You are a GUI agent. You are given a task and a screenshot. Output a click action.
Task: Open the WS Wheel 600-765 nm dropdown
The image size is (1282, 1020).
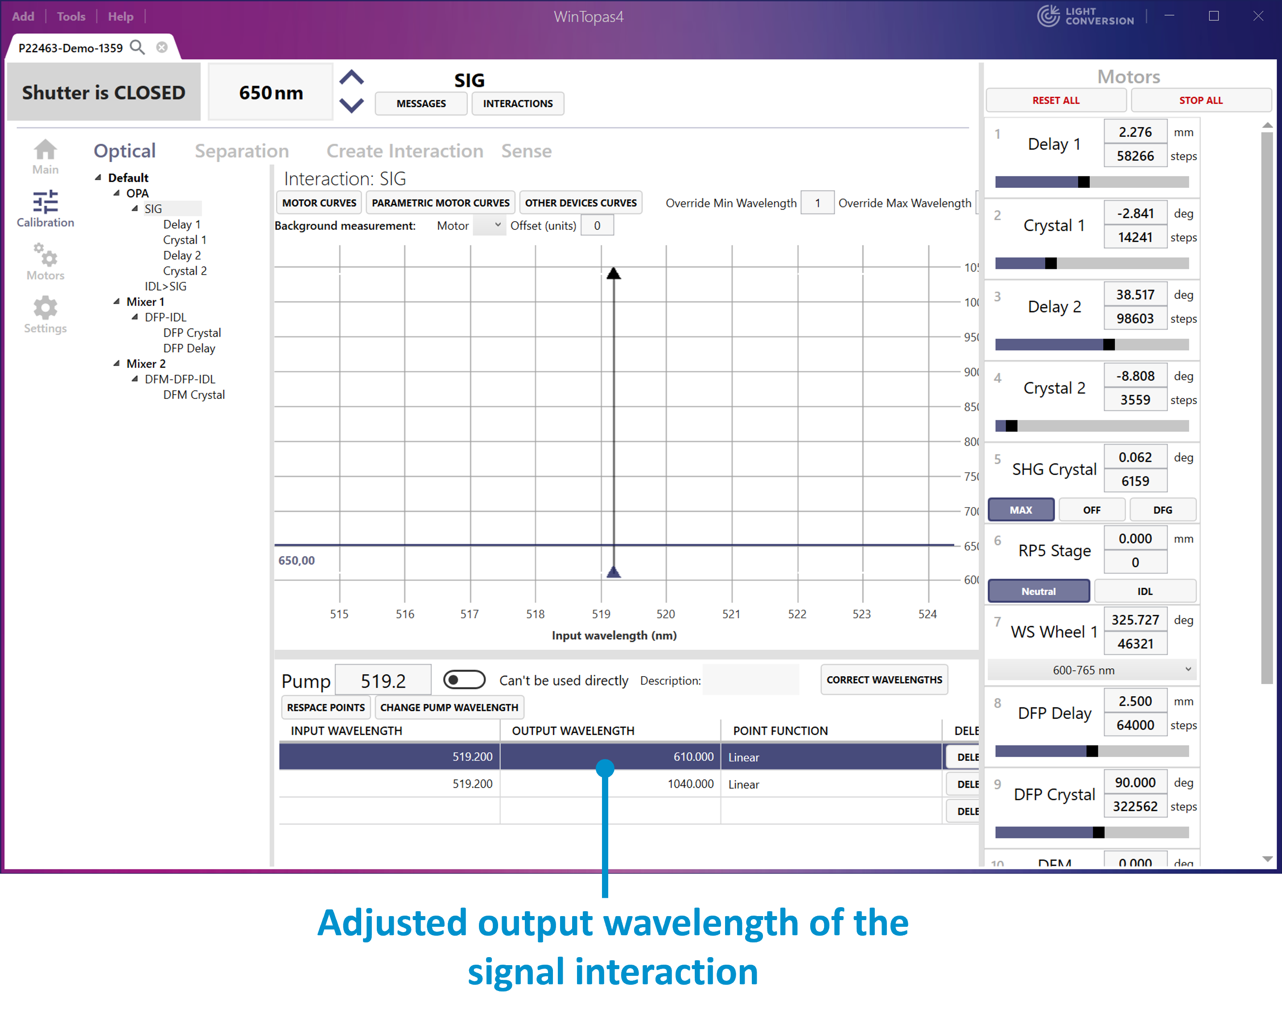pyautogui.click(x=1091, y=670)
